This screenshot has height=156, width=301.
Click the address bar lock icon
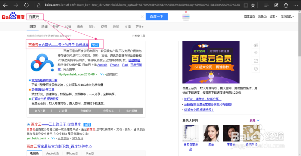(39, 5)
